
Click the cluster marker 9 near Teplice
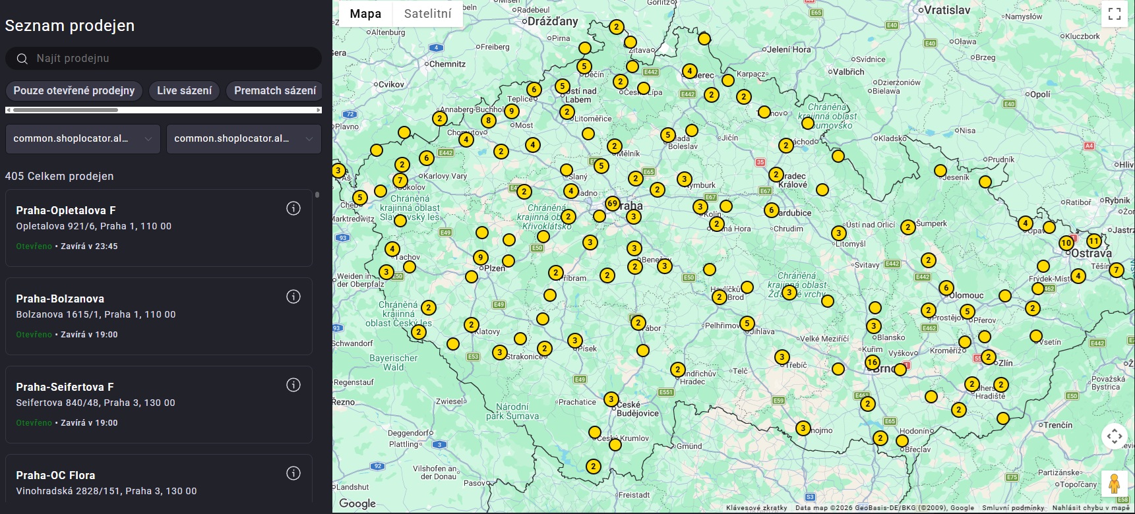point(512,111)
